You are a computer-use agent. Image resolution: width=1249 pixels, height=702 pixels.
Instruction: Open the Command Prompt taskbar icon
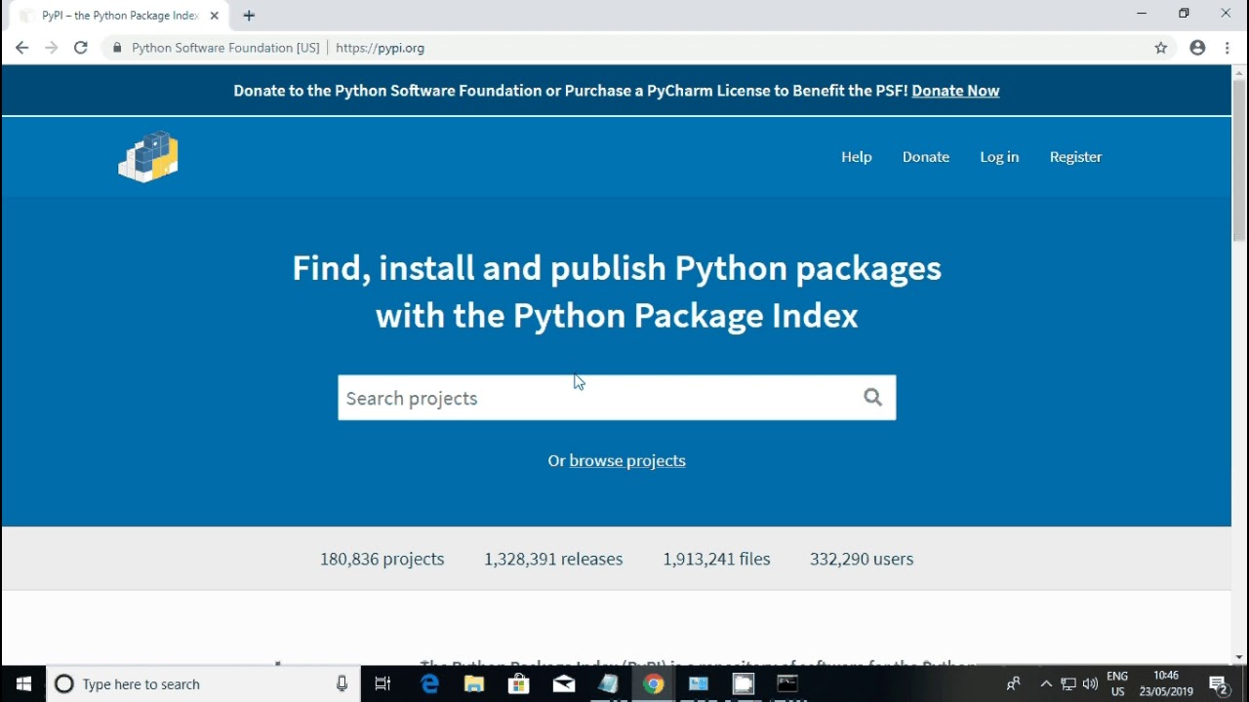[x=787, y=683]
